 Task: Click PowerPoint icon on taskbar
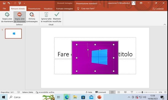click(x=99, y=97)
